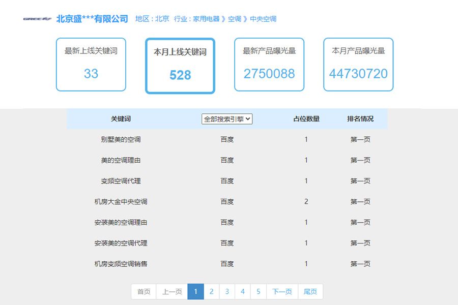Viewport: 458px width, 305px height.
Task: Click the 排名情况 column header
Action: [359, 118]
